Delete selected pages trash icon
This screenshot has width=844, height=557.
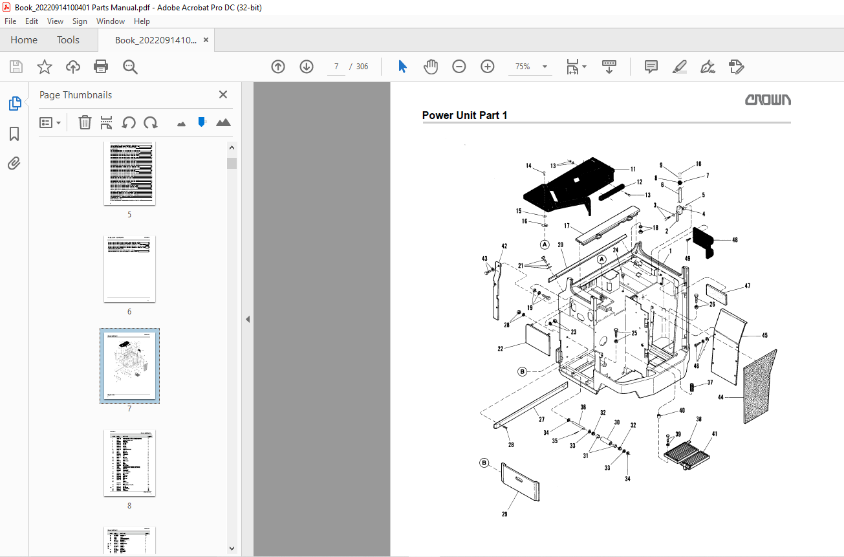coord(85,122)
